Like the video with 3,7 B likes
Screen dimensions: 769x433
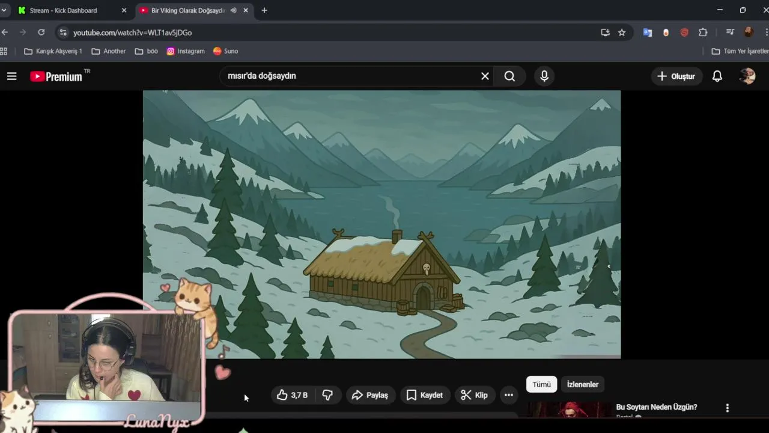pos(292,395)
